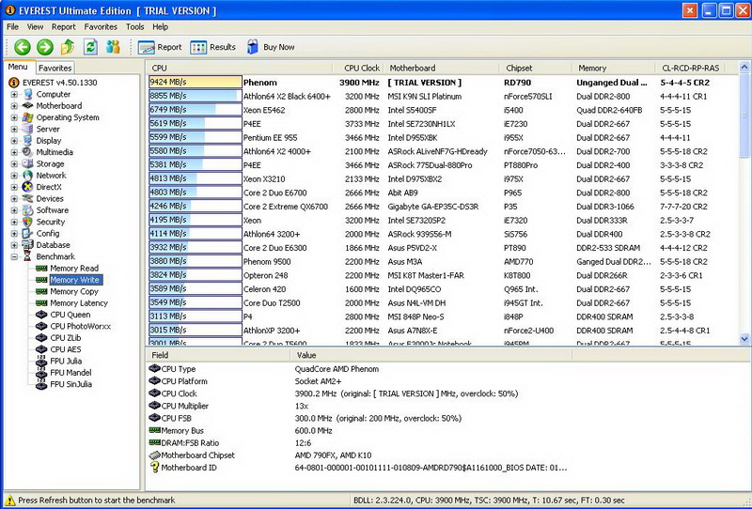
Task: Switch to the Menu tab
Action: tap(18, 67)
